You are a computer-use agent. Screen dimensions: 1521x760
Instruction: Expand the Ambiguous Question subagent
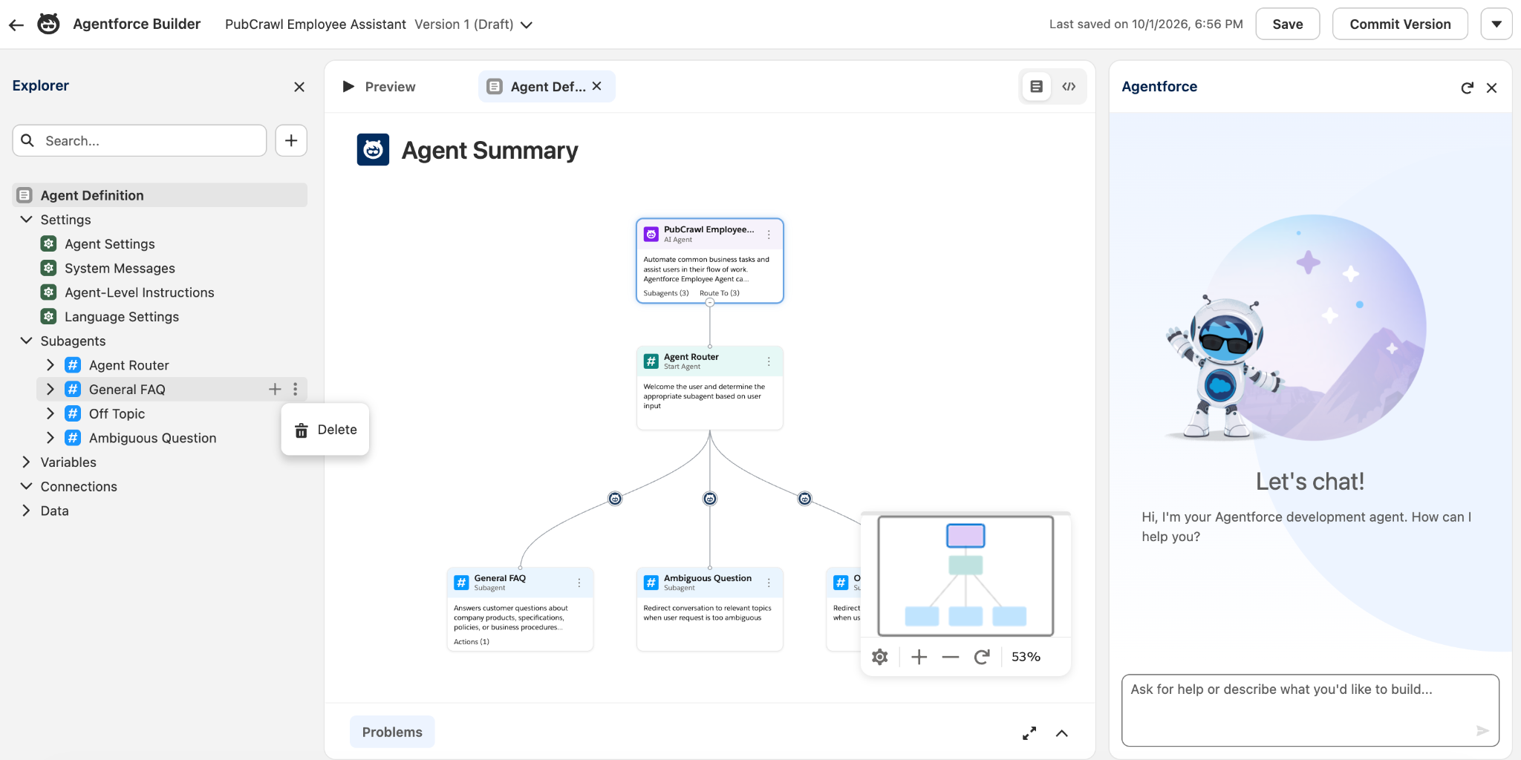click(51, 438)
